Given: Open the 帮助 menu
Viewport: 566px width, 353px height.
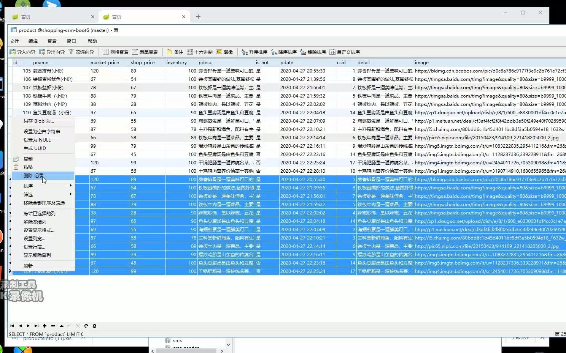Looking at the screenshot, I should coord(92,41).
